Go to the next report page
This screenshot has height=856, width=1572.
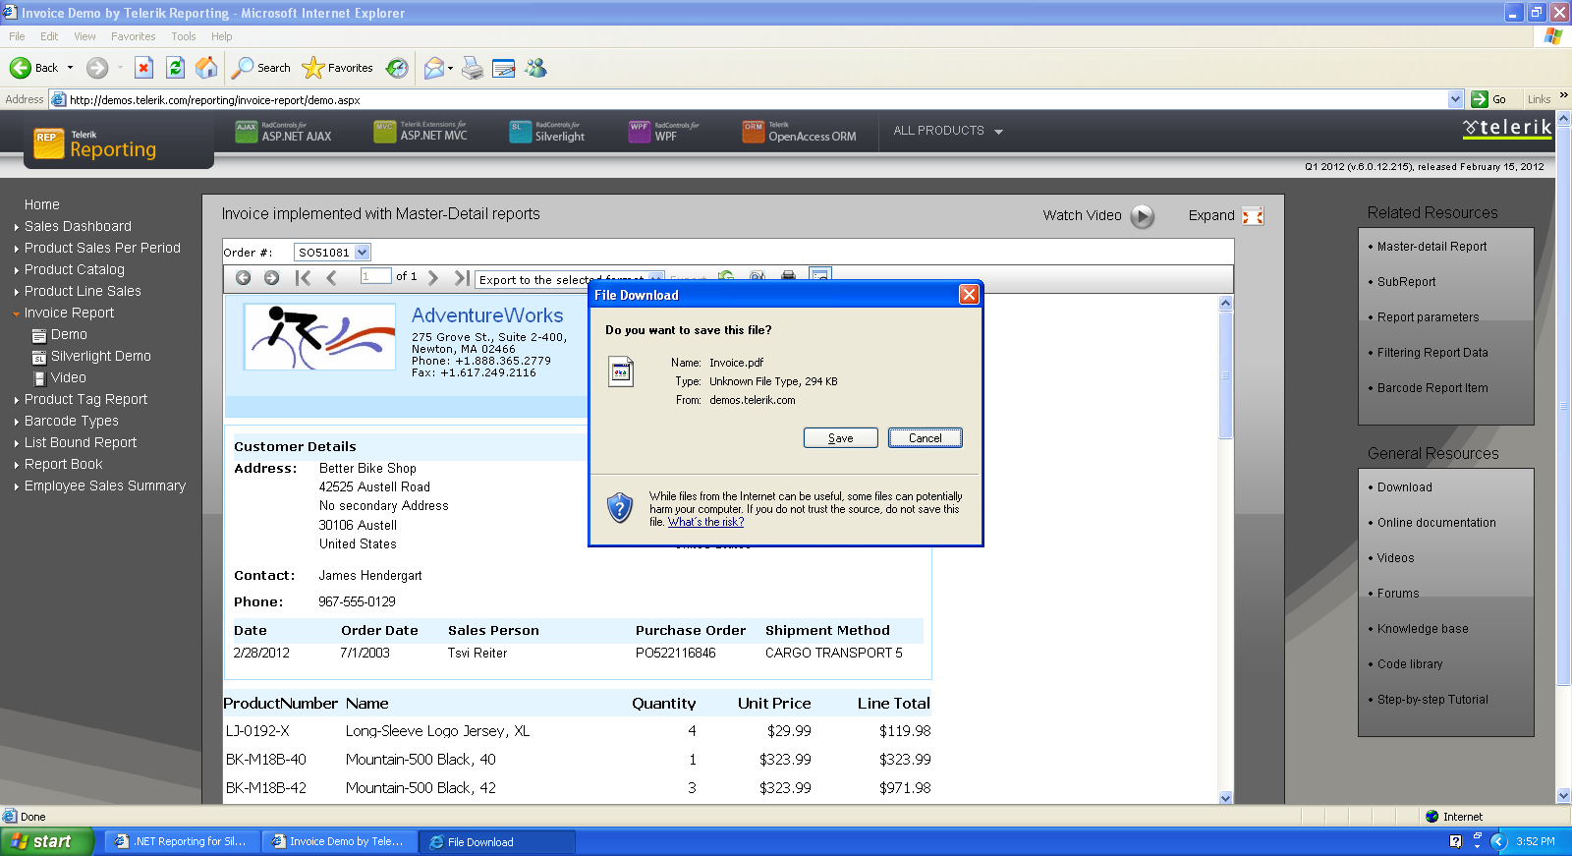(433, 278)
